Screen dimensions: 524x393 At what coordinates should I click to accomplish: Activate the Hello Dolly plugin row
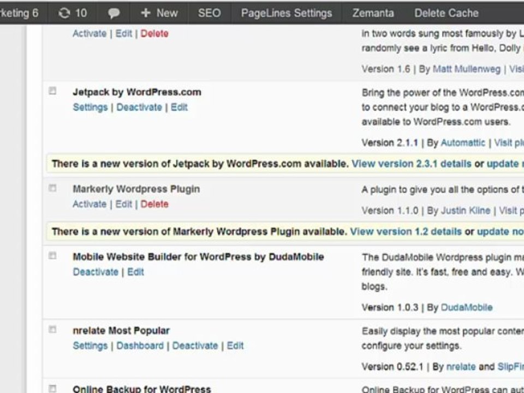pyautogui.click(x=90, y=33)
